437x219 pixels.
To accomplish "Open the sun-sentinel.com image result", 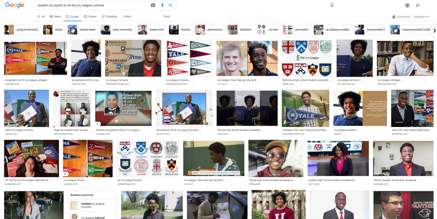I will (x=355, y=58).
